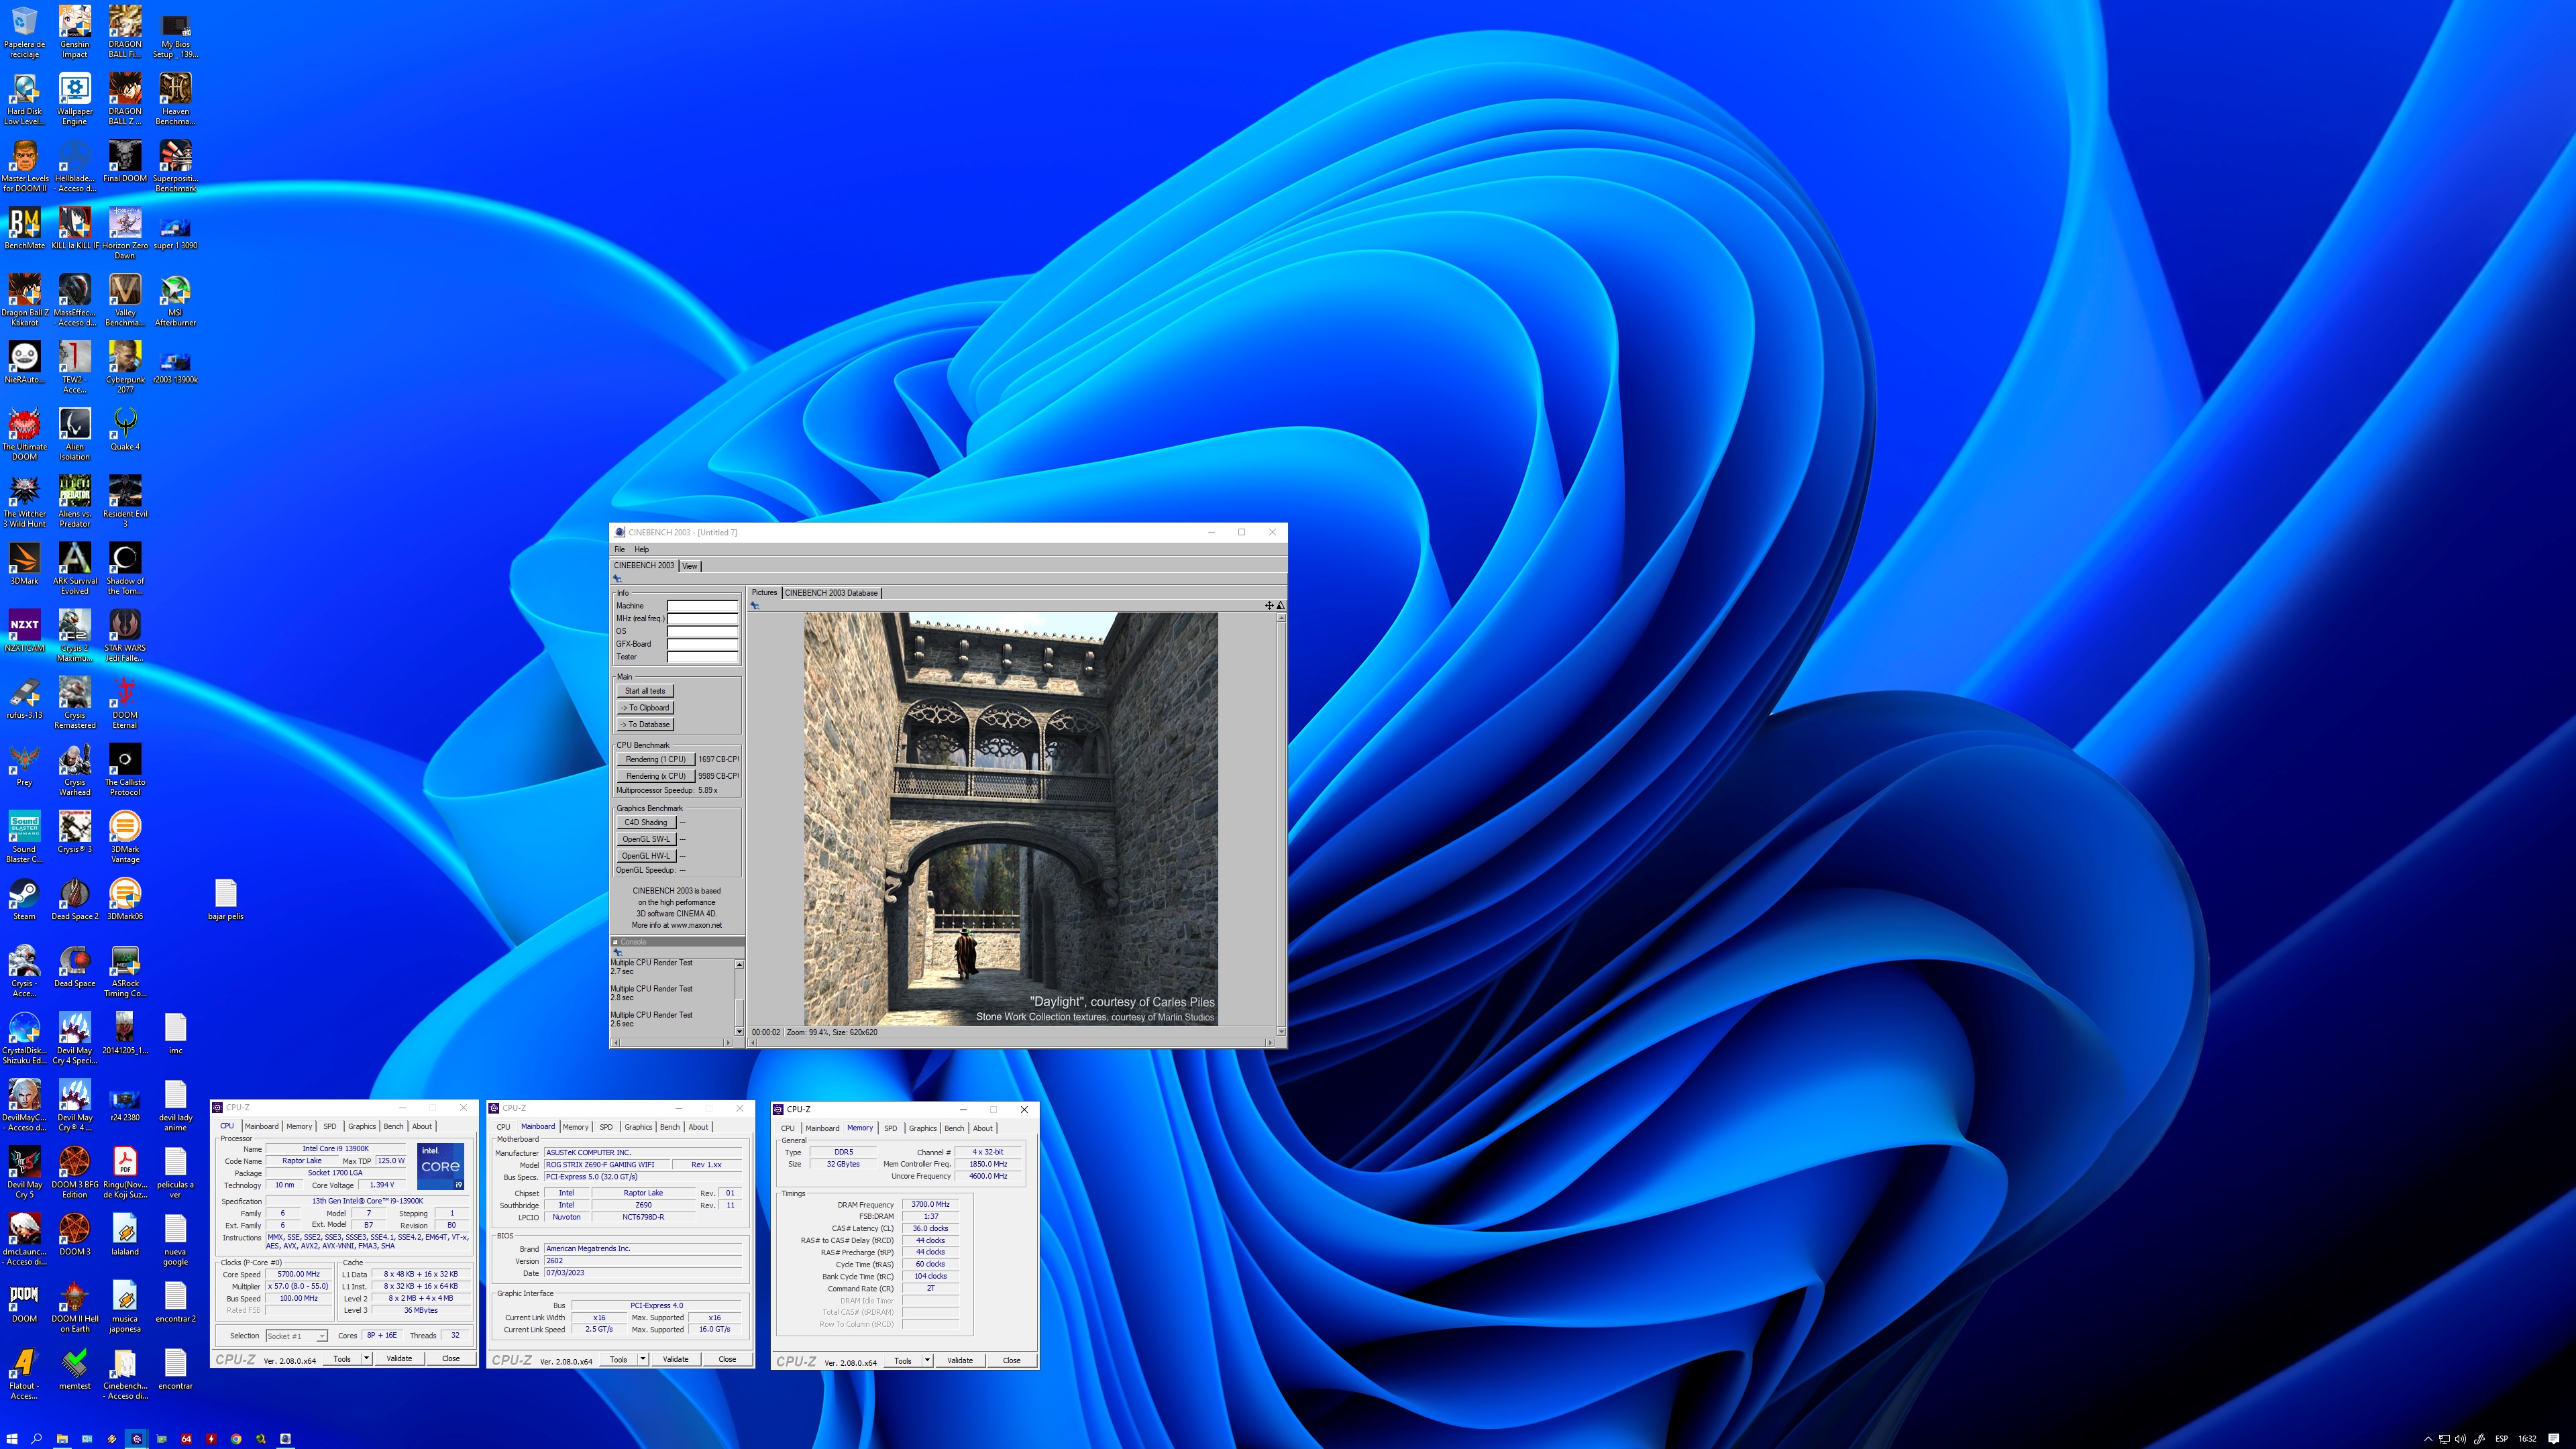
Task: Open Valley Benchmark desktop icon
Action: (x=125, y=300)
